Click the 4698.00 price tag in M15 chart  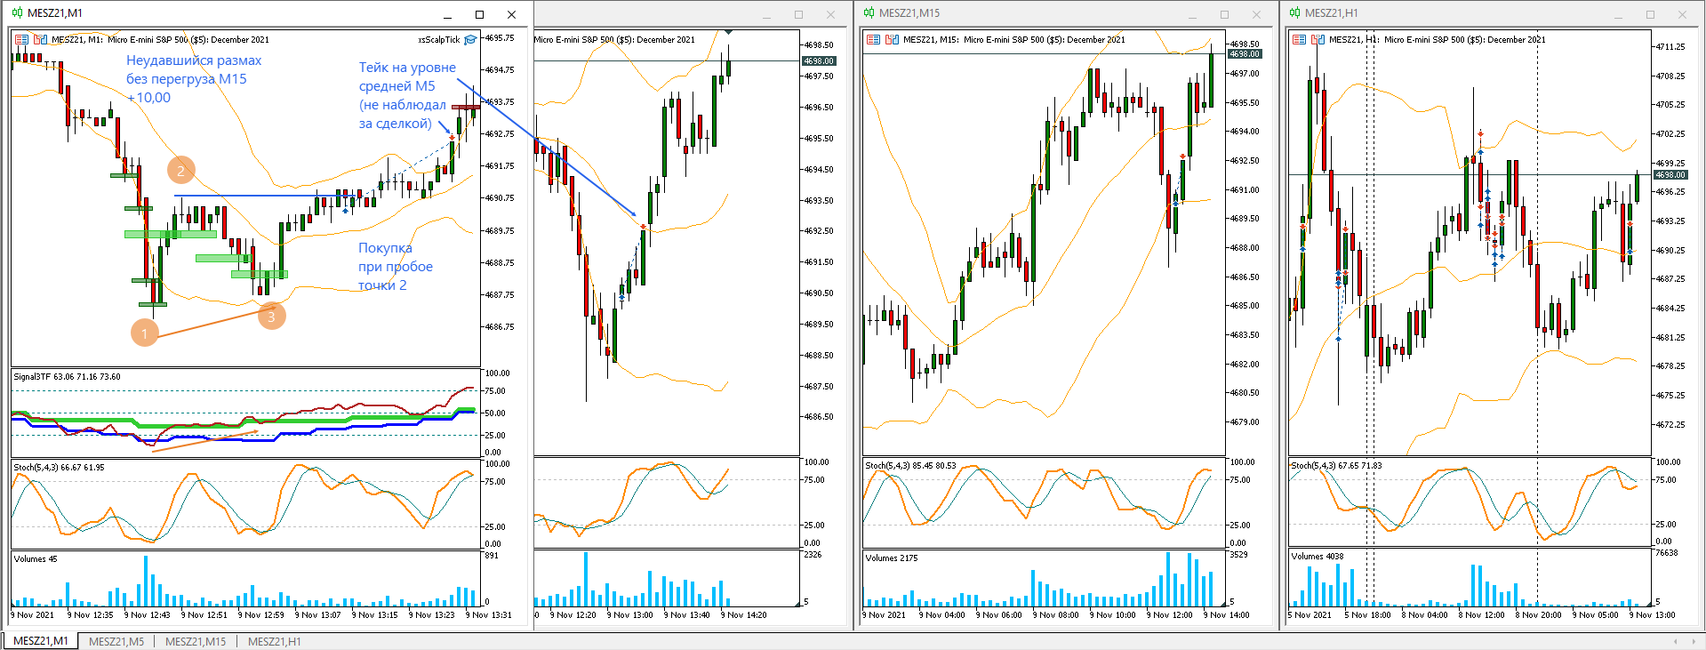click(1245, 54)
